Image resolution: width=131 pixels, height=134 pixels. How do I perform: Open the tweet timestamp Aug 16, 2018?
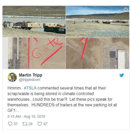[26, 116]
